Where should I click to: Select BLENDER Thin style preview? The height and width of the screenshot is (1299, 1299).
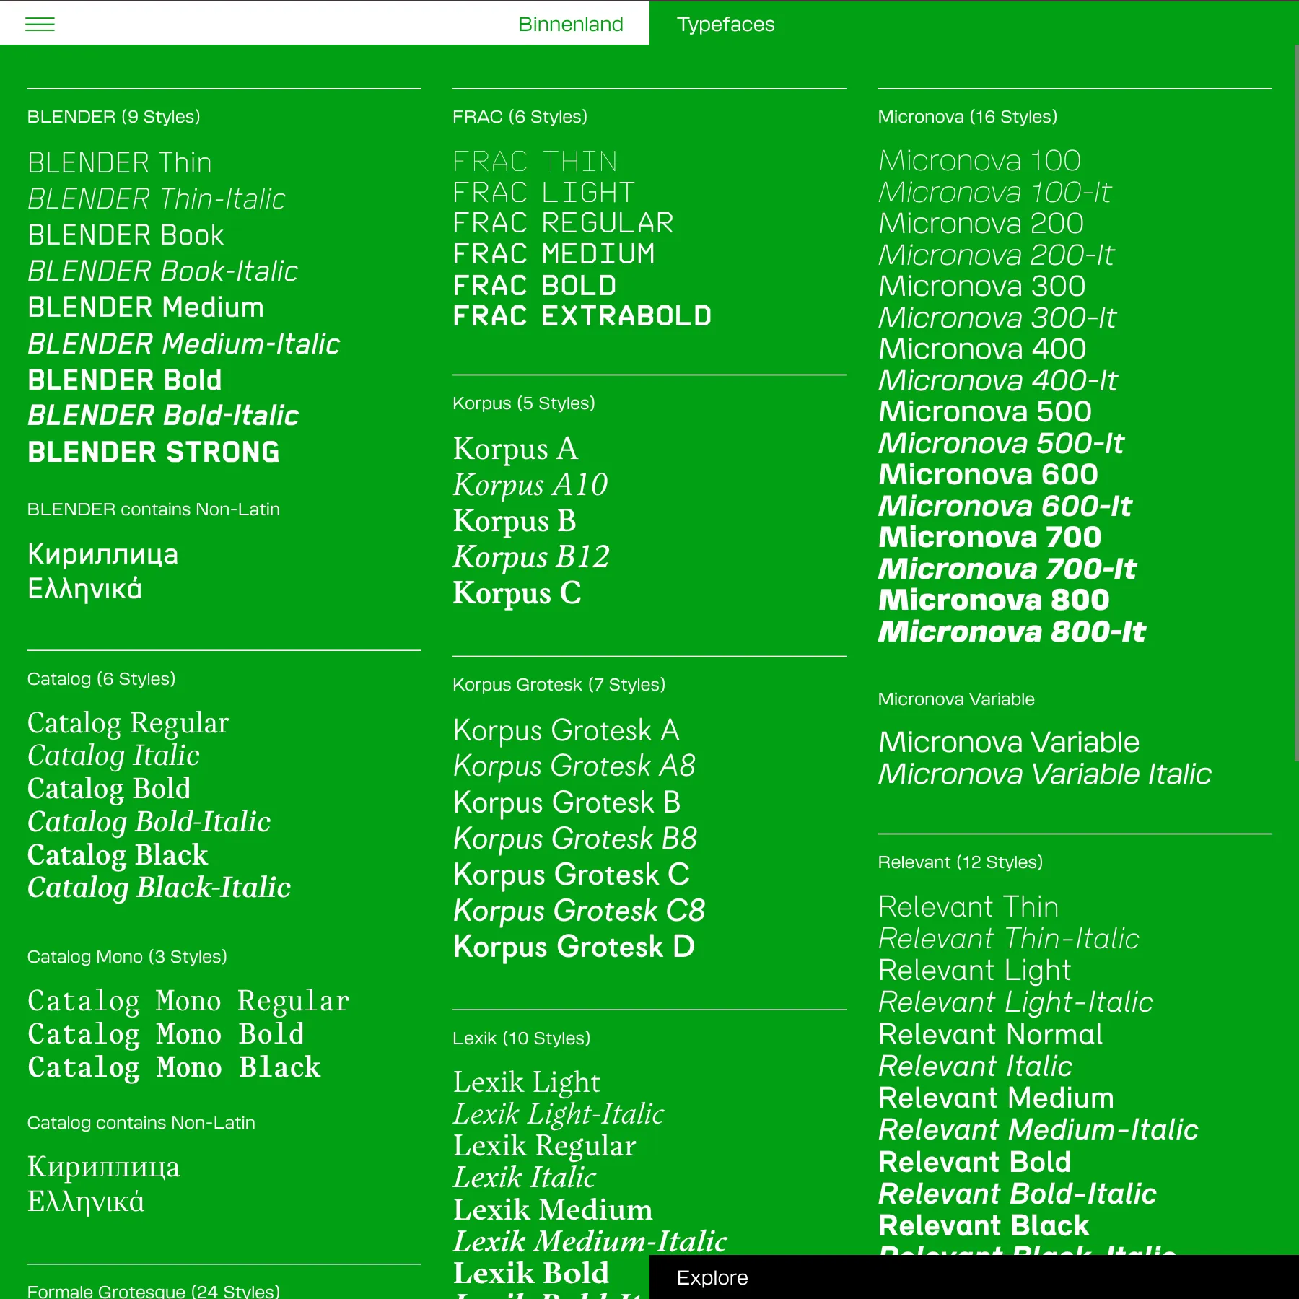(x=118, y=162)
